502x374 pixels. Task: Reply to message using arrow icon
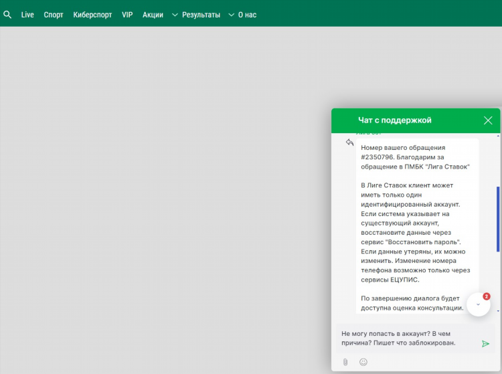[349, 142]
